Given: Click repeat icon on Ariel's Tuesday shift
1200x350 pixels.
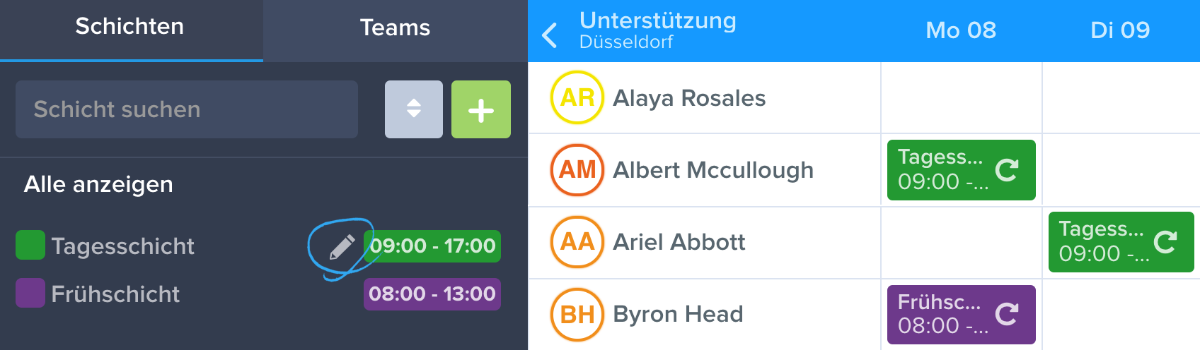Looking at the screenshot, I should pos(1165,242).
